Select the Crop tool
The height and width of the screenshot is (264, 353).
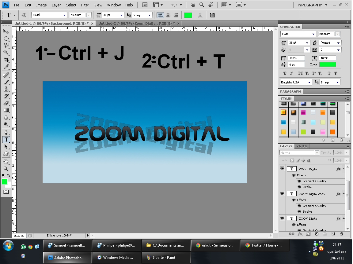pyautogui.click(x=6, y=60)
